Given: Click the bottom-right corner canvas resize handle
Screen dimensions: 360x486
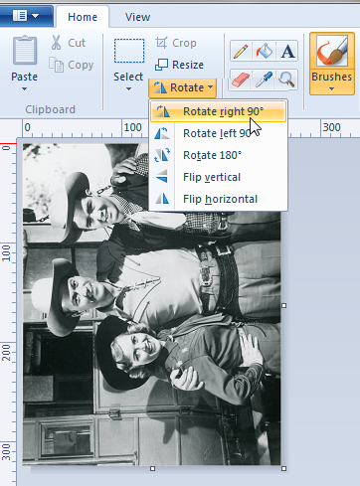Looking at the screenshot, I should click(283, 468).
